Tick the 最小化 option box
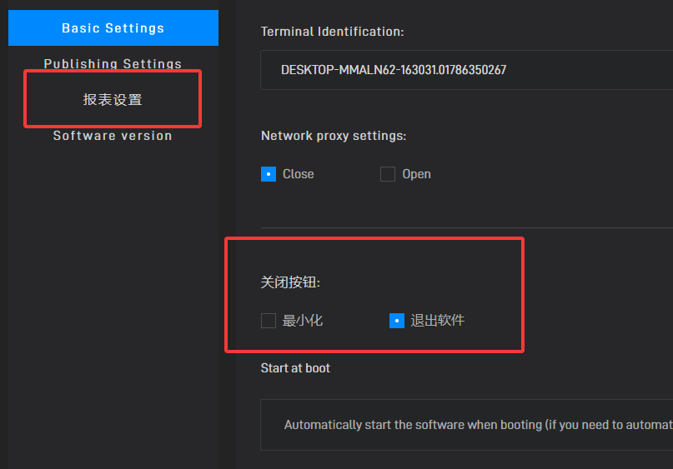The height and width of the screenshot is (469, 673). coord(269,321)
